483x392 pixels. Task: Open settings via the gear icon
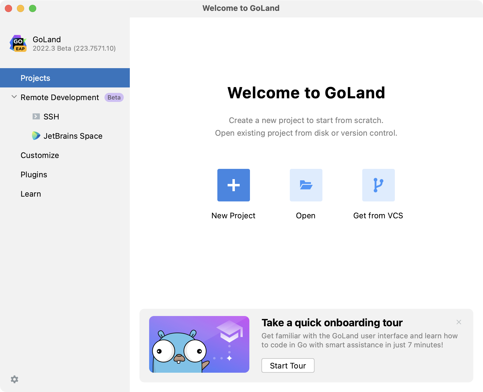14,379
